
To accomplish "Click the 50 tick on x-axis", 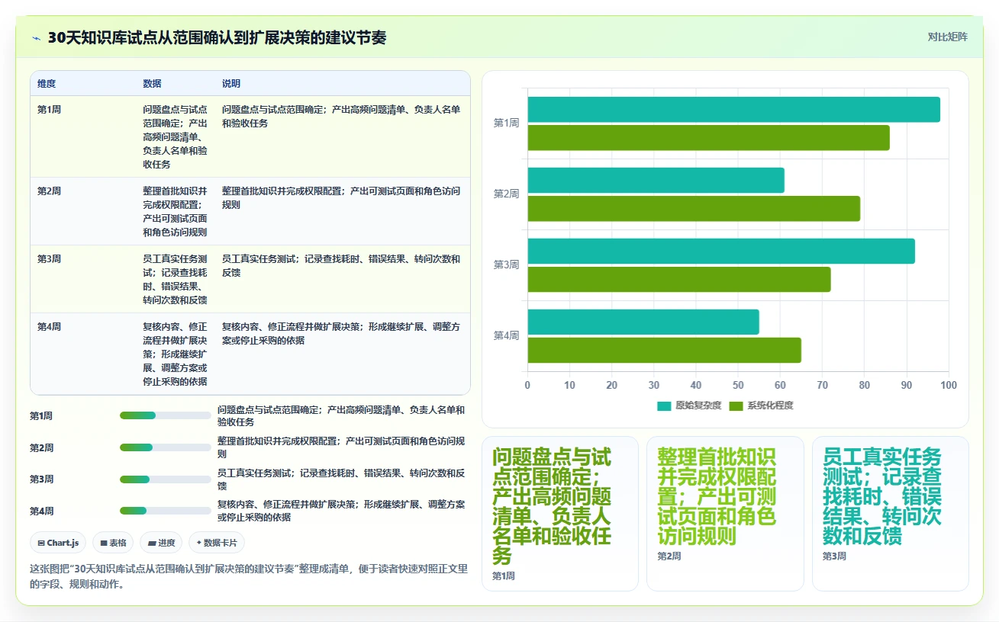I will (738, 386).
